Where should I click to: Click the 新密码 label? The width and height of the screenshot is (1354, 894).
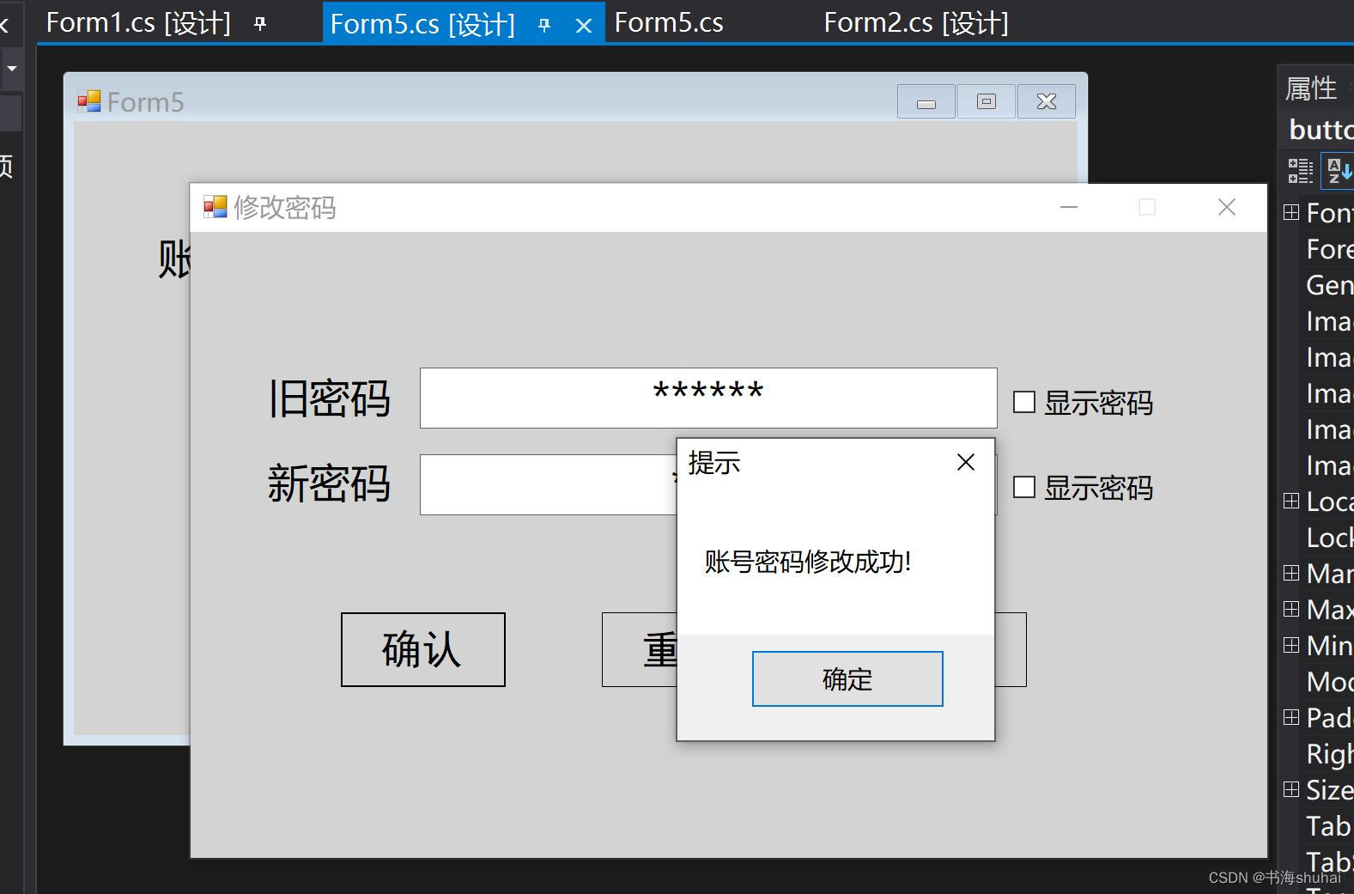330,483
